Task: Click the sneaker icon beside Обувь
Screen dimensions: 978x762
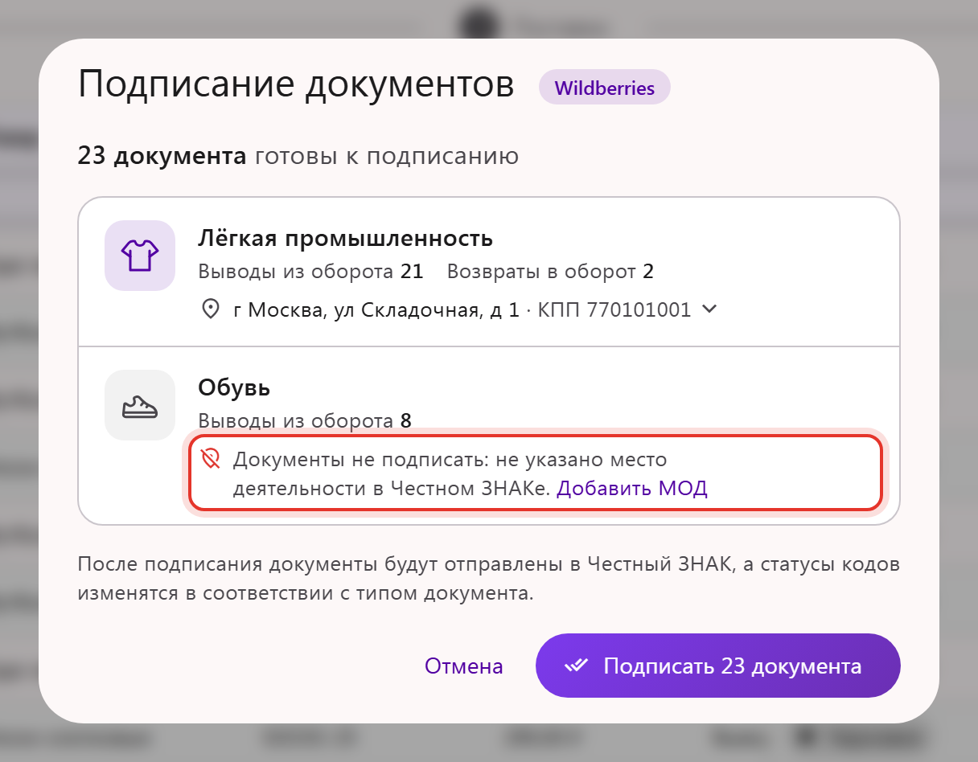Action: click(140, 405)
